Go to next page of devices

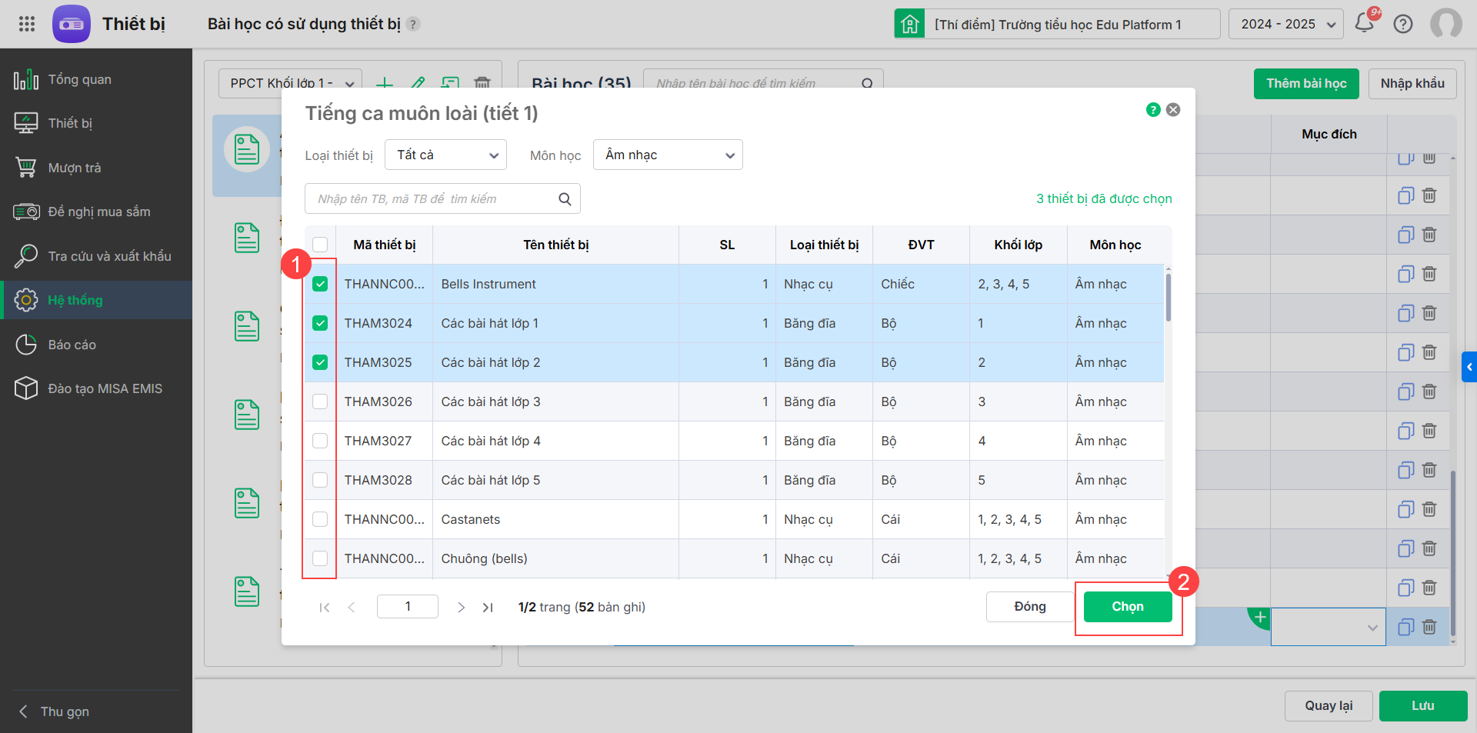461,608
